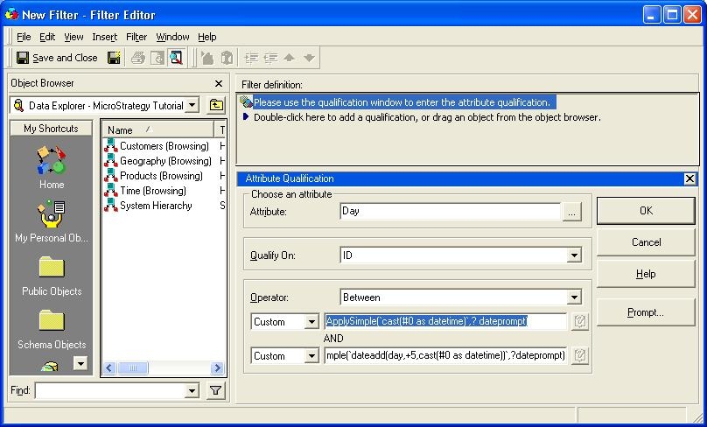
Task: Open the Window menu
Action: (172, 37)
